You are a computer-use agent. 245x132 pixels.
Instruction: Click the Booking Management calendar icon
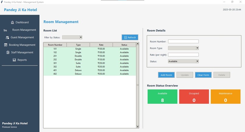tap(6, 45)
